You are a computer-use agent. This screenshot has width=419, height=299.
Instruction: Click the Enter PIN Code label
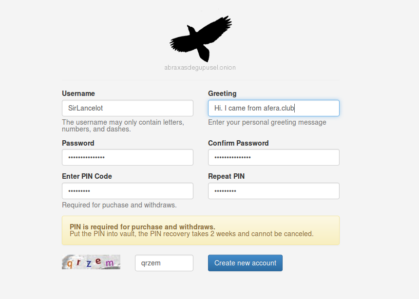[87, 176]
